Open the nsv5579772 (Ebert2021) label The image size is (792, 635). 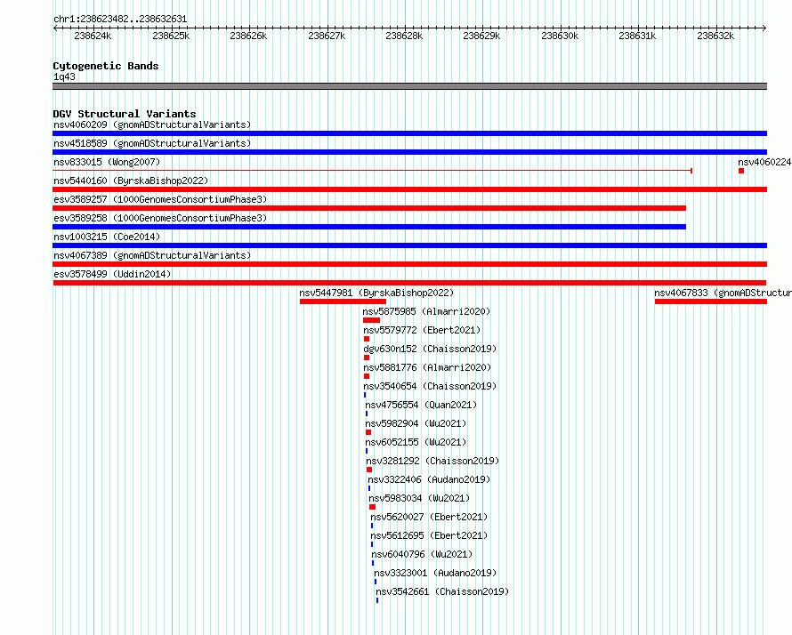tap(422, 330)
